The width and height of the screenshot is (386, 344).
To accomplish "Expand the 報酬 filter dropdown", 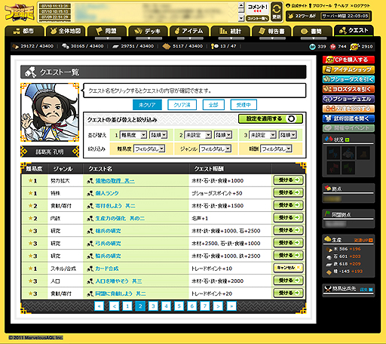I will click(276, 149).
